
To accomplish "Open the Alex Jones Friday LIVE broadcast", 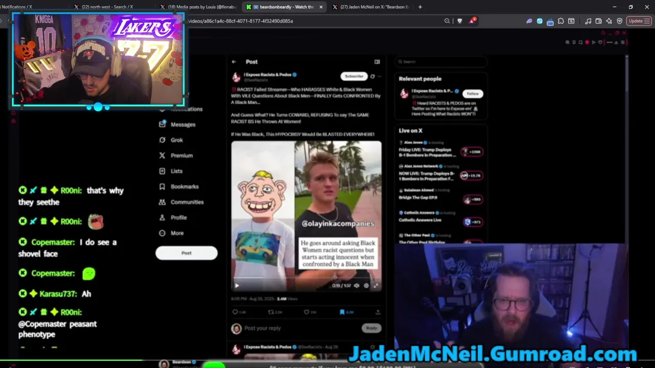I will (x=441, y=150).
